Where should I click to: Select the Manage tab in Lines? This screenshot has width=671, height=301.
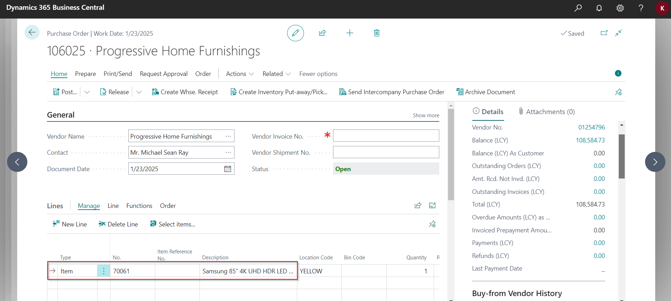(89, 206)
